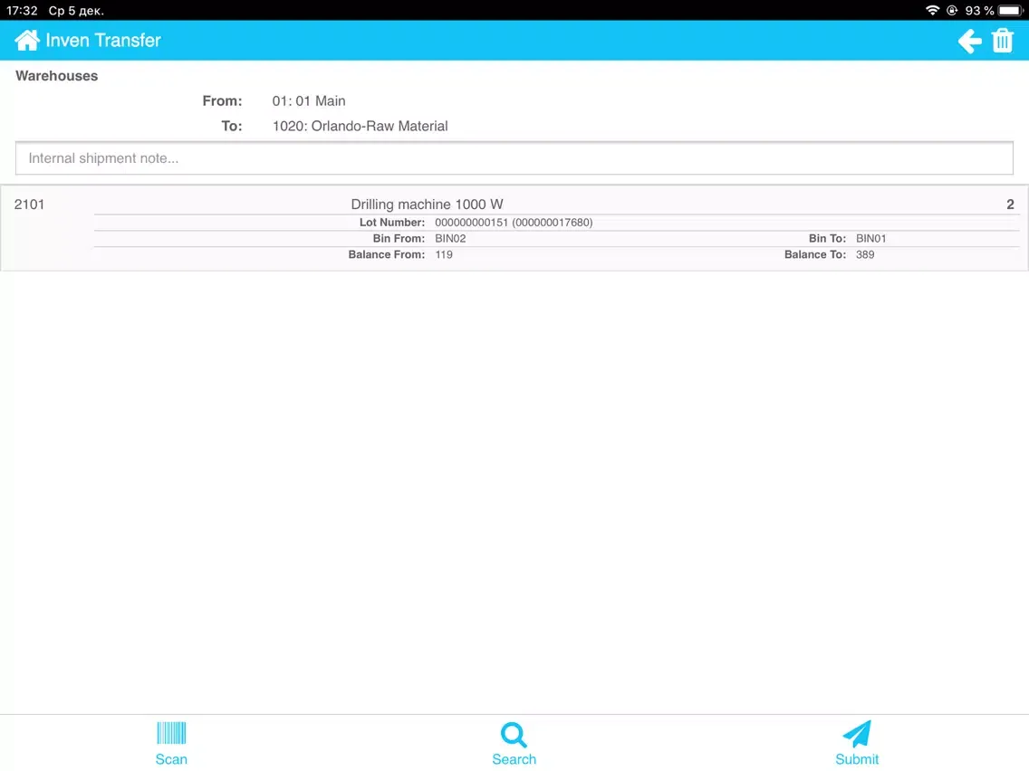This screenshot has width=1029, height=771.
Task: Tap the clock time in status bar
Action: tap(22, 10)
